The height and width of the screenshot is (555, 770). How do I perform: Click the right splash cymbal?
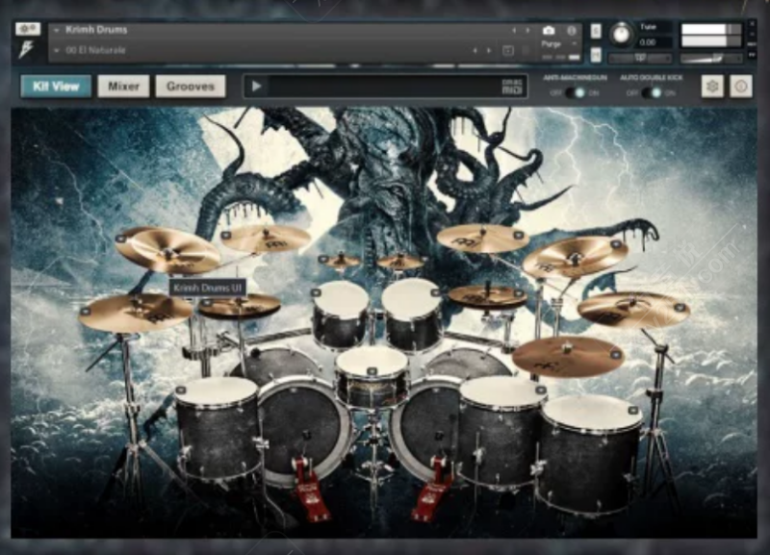399,262
